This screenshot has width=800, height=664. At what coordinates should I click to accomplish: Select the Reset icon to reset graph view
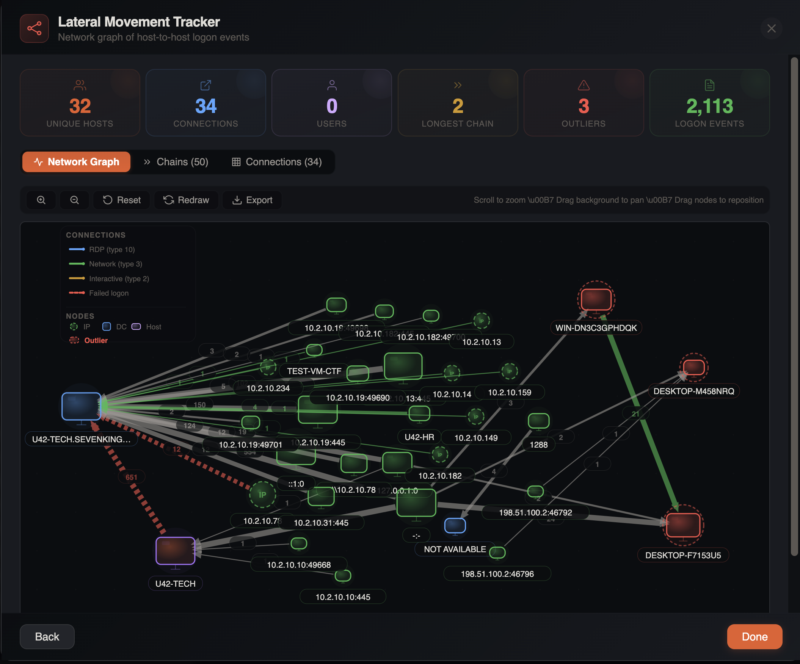108,200
